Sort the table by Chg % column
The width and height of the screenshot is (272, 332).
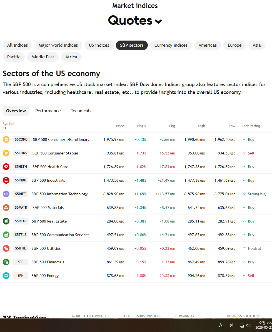point(142,126)
